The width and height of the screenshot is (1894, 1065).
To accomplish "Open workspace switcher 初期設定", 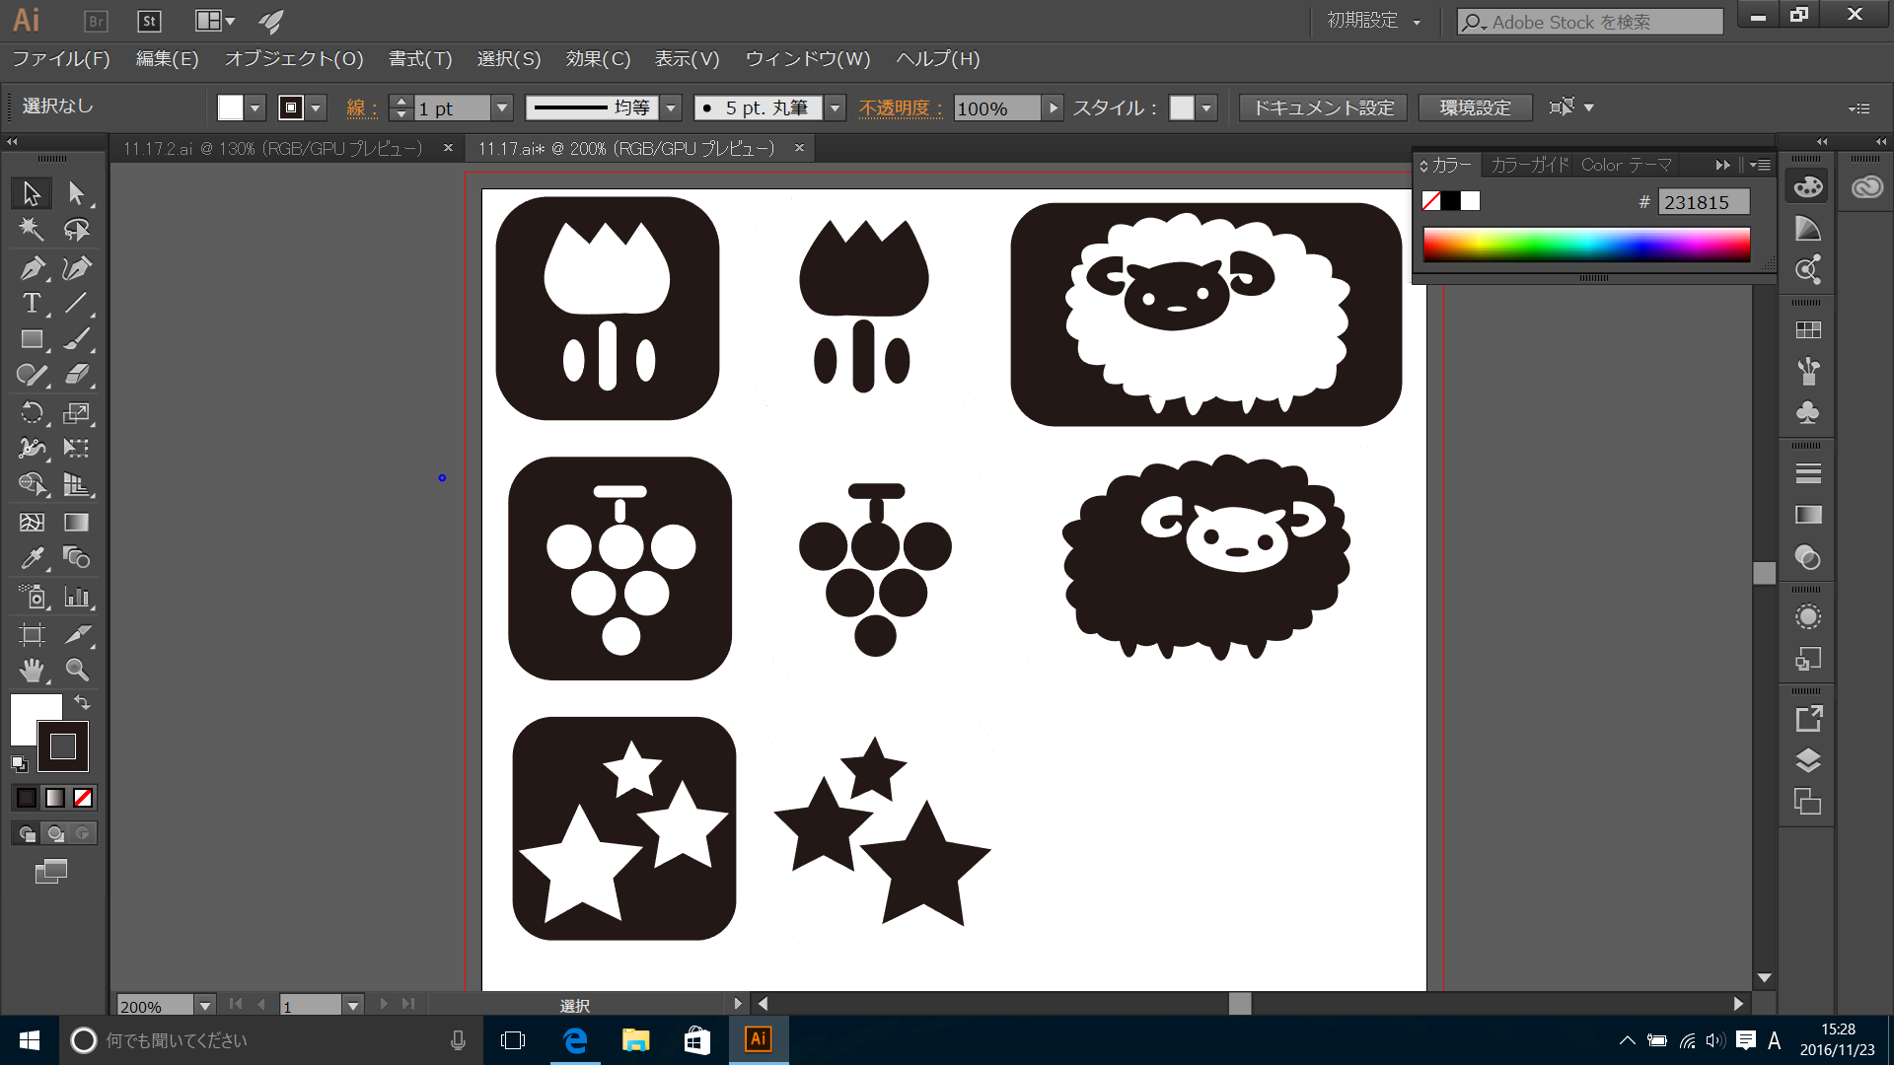I will pos(1374,21).
